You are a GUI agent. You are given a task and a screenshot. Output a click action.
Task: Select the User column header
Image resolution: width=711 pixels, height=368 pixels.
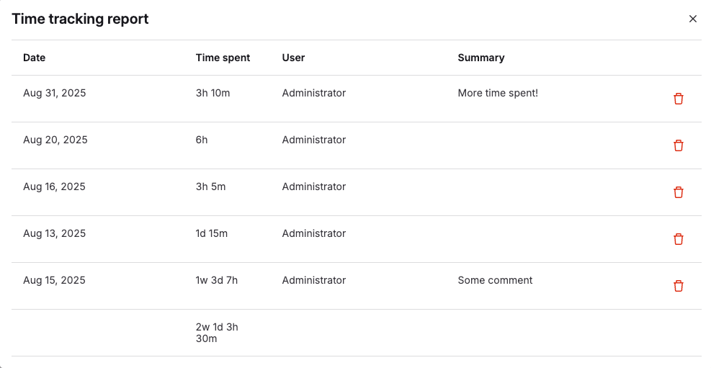tap(293, 58)
